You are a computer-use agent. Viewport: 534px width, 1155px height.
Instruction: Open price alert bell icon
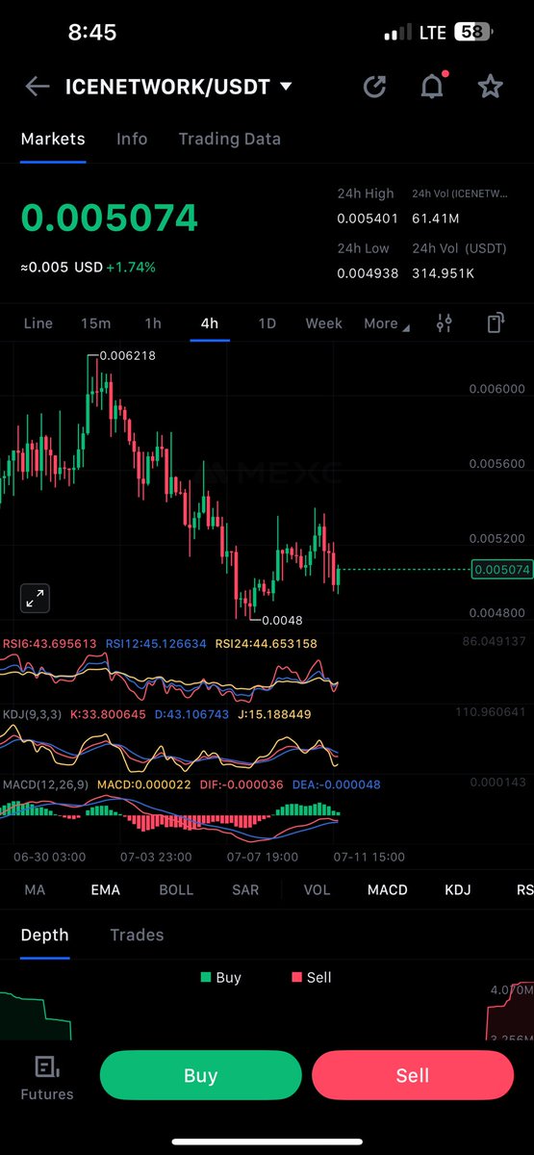point(433,87)
